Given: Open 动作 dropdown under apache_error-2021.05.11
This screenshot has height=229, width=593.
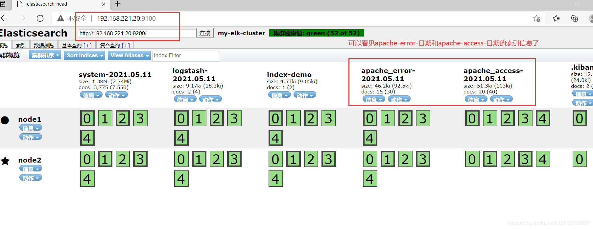Looking at the screenshot, I should point(399,99).
